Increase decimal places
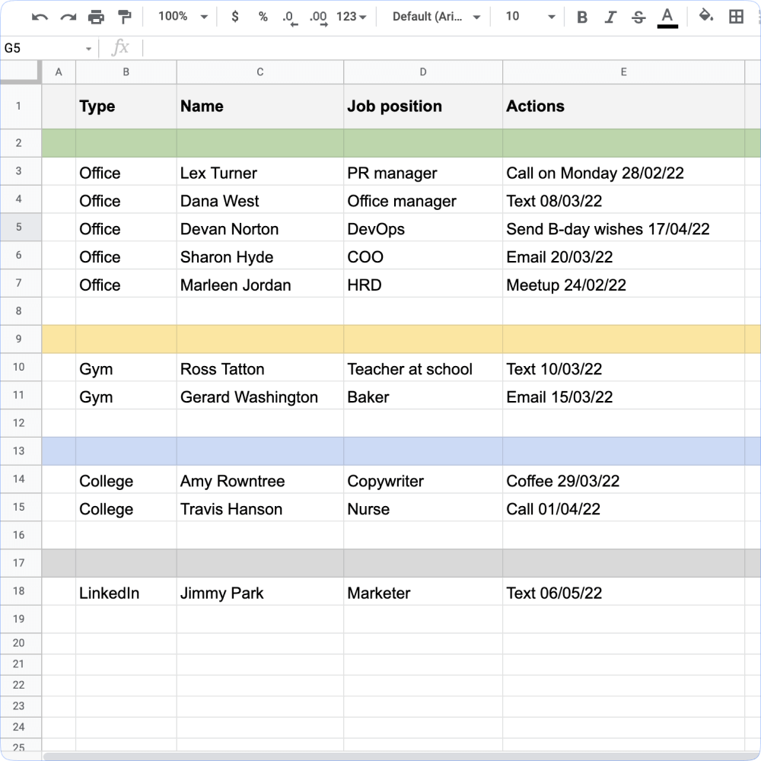 click(318, 18)
